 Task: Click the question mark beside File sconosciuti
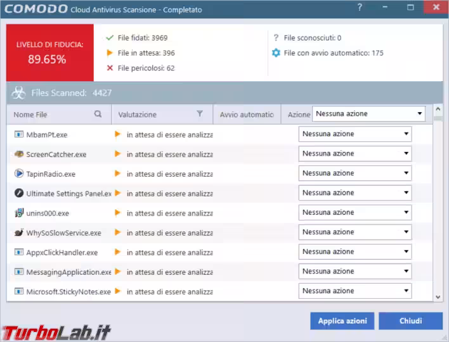click(276, 38)
